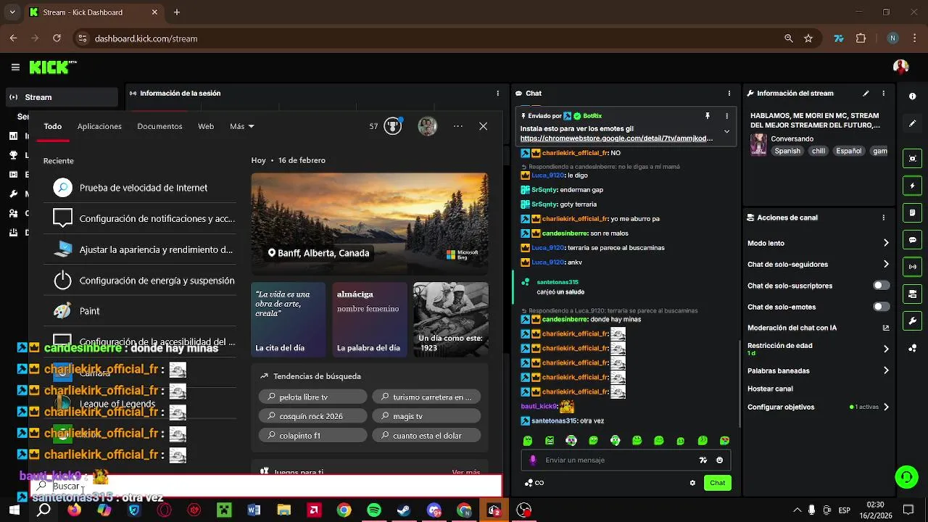
Task: Open Moderación del chat con IA external link
Action: [x=885, y=328]
